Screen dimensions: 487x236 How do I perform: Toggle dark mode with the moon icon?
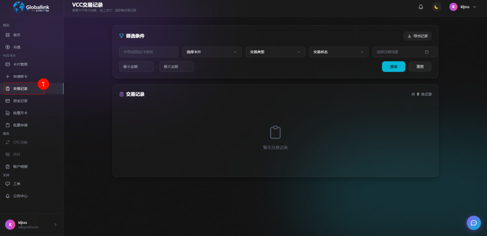click(x=436, y=6)
